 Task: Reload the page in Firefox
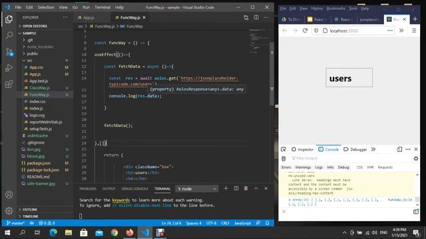coord(305,31)
